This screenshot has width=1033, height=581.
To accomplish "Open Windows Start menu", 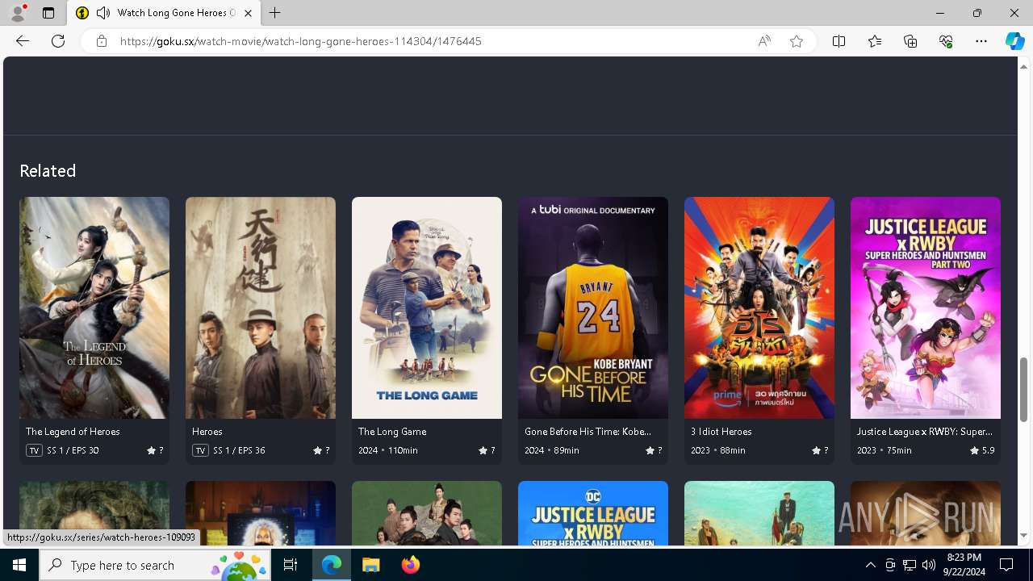I will (x=19, y=565).
